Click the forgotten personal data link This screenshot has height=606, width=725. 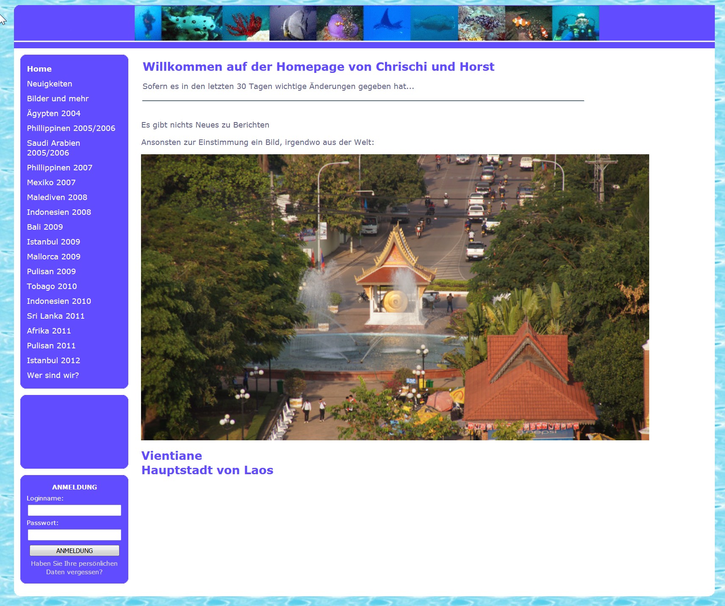[x=74, y=568]
